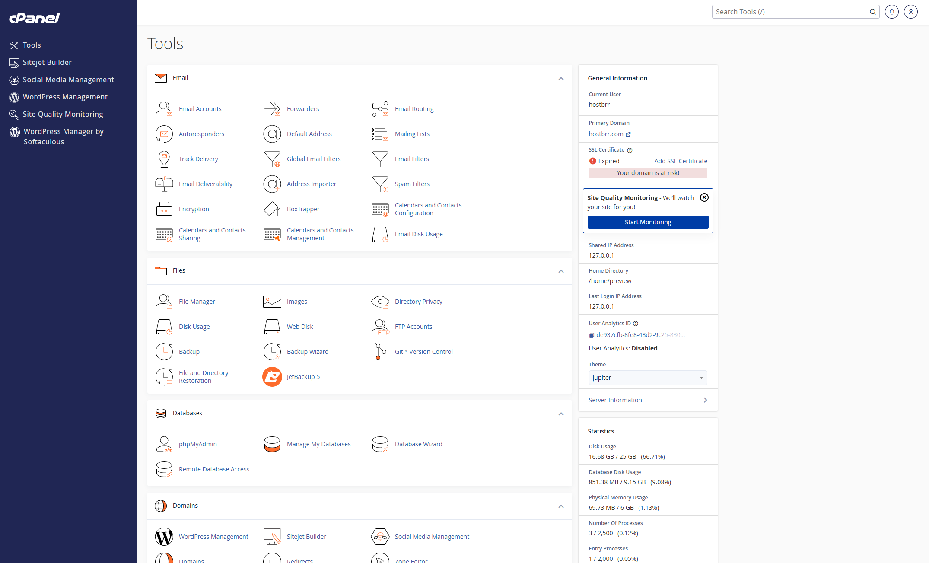The width and height of the screenshot is (929, 563).
Task: Click the Start Monitoring button
Action: [x=648, y=222]
